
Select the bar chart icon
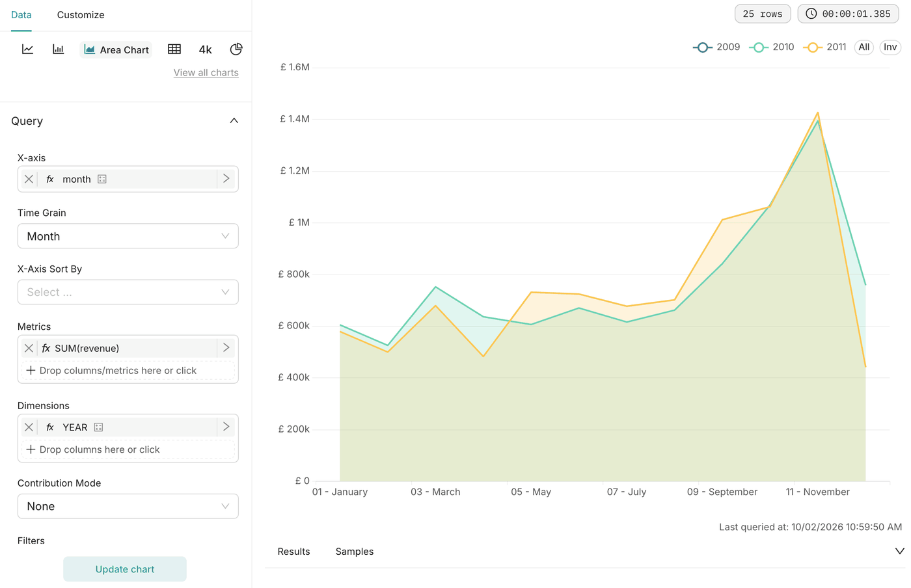click(58, 49)
